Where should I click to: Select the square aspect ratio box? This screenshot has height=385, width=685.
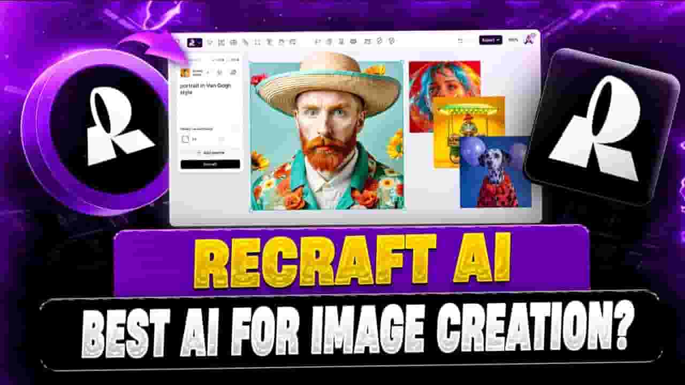click(185, 139)
